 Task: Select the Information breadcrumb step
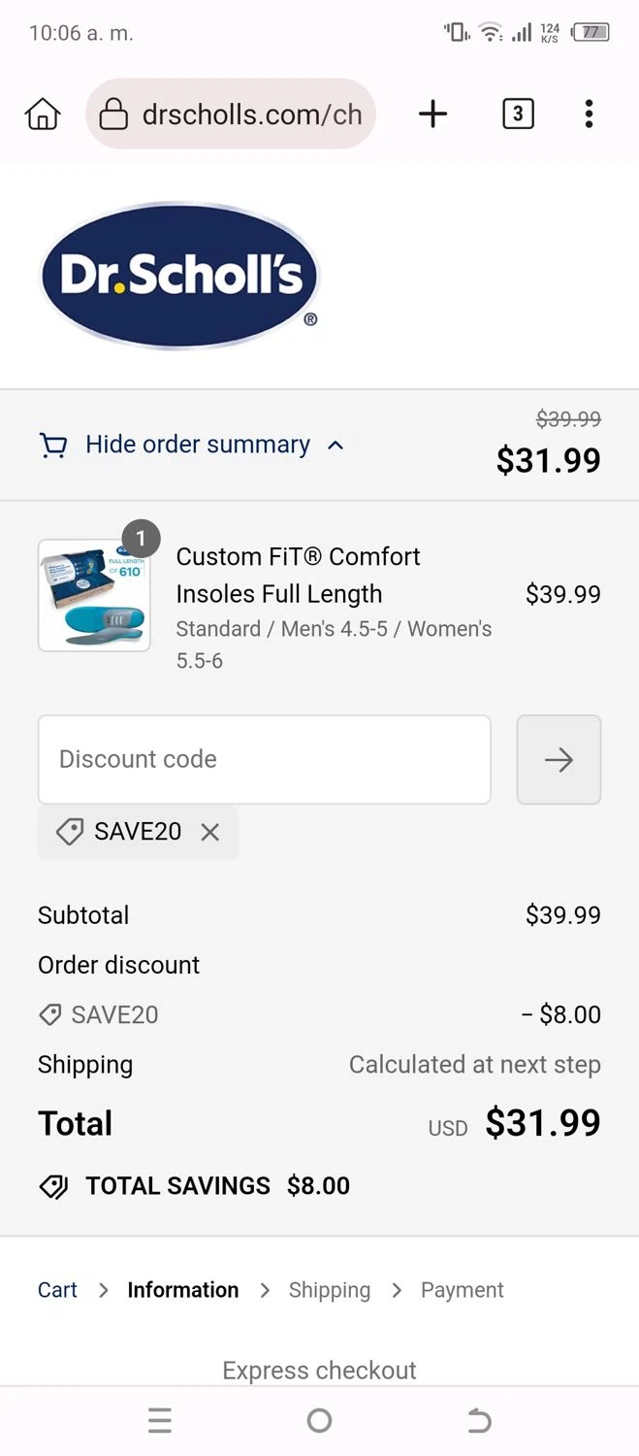[x=183, y=1290]
